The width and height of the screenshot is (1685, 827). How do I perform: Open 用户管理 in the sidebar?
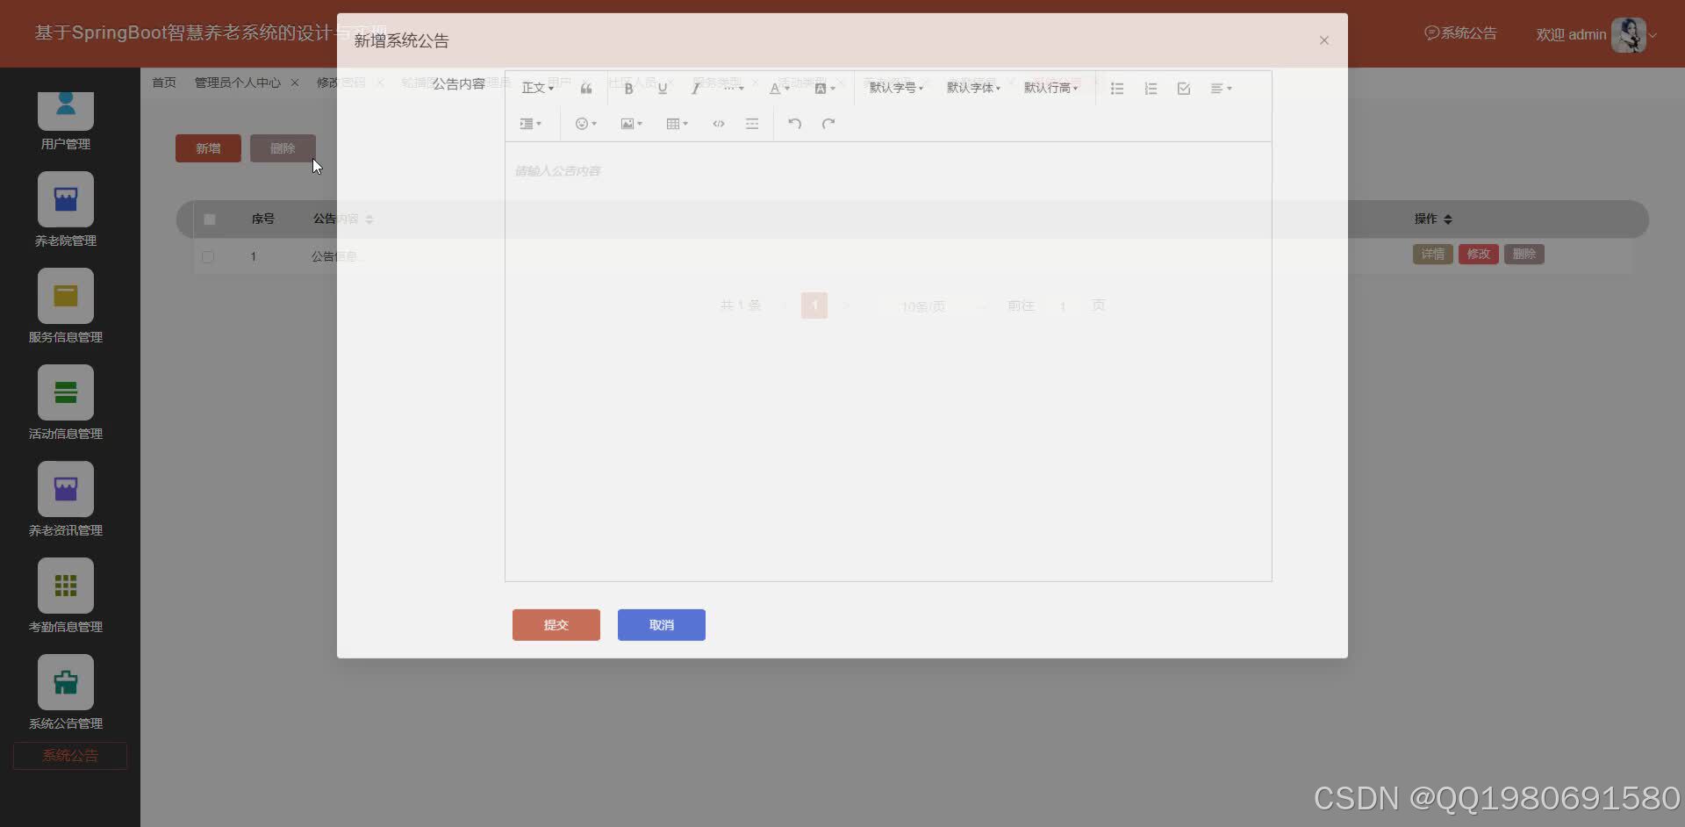pos(66,120)
